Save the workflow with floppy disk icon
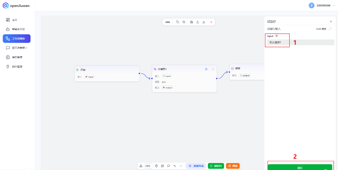 (x=192, y=22)
